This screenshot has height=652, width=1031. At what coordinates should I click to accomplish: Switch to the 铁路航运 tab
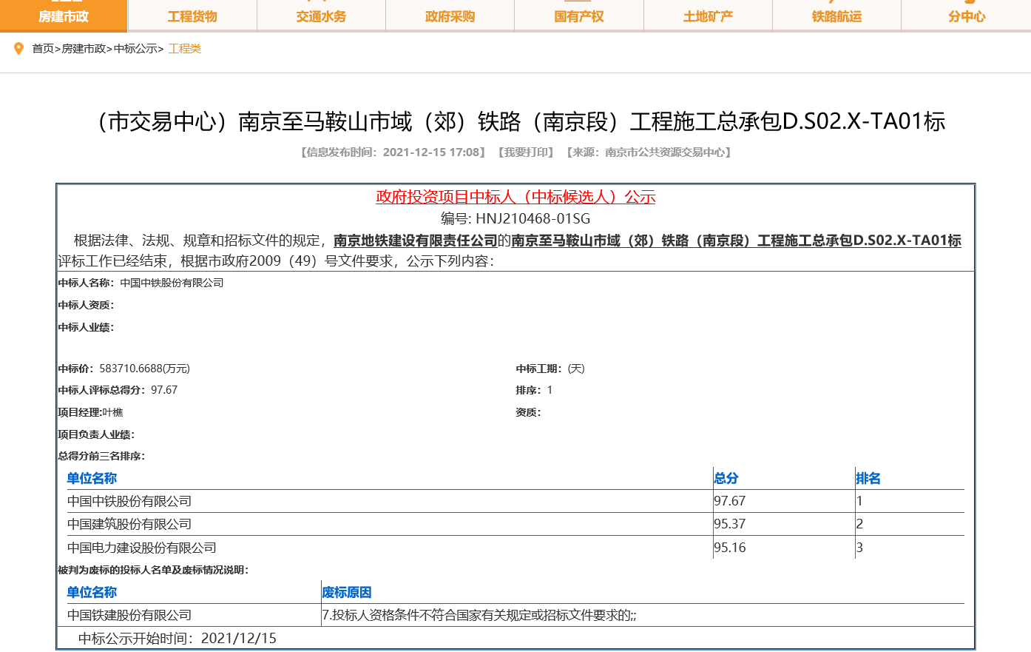coord(836,16)
